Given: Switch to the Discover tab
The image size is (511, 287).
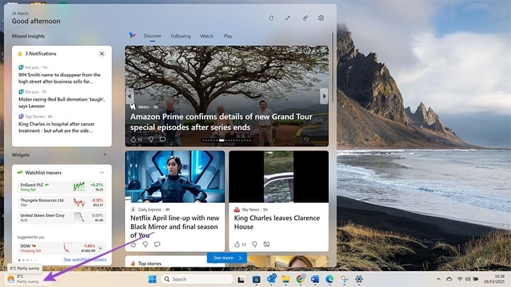Looking at the screenshot, I should point(153,36).
